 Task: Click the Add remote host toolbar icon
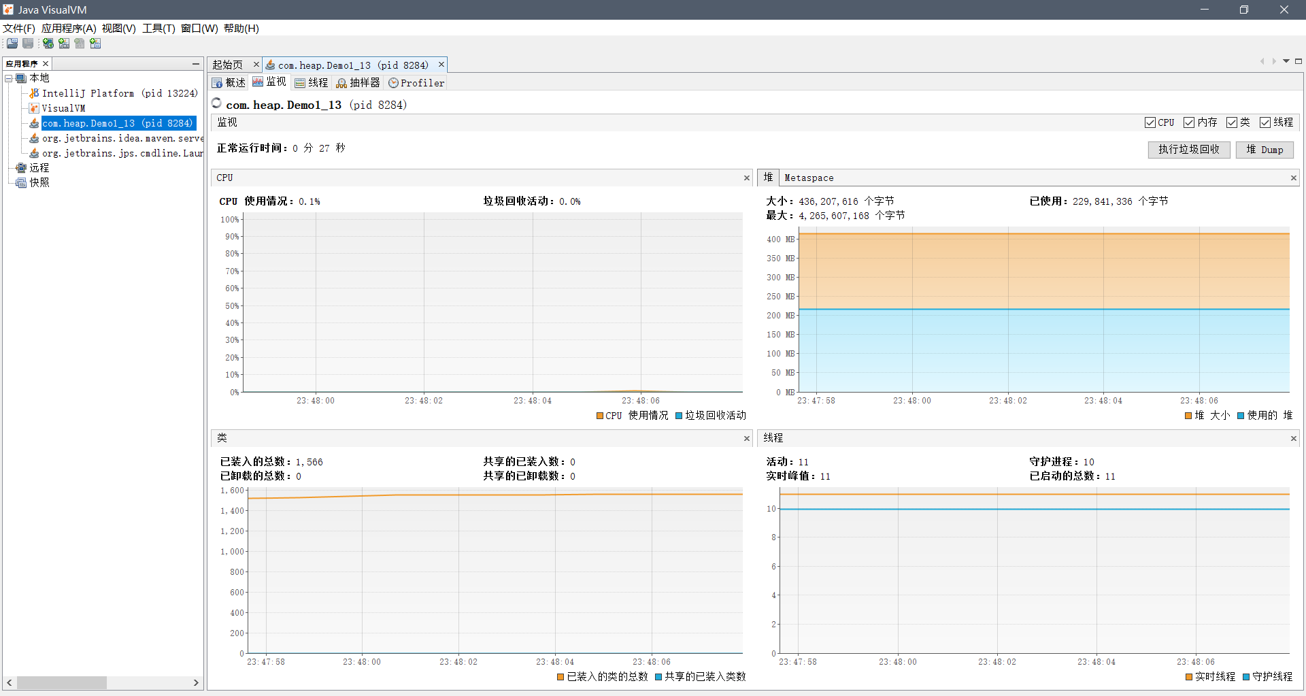(48, 44)
